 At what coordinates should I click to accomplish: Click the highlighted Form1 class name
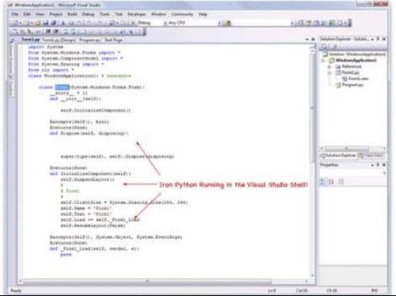[63, 87]
